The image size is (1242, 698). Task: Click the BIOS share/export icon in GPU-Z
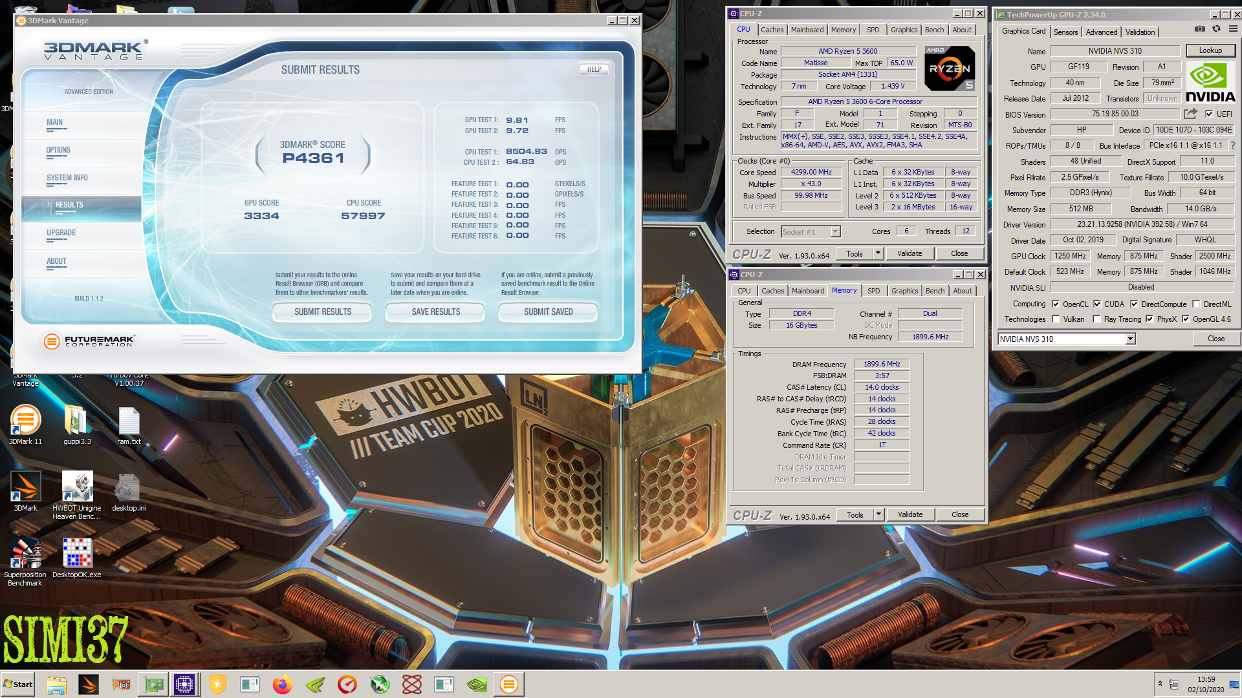point(1190,114)
